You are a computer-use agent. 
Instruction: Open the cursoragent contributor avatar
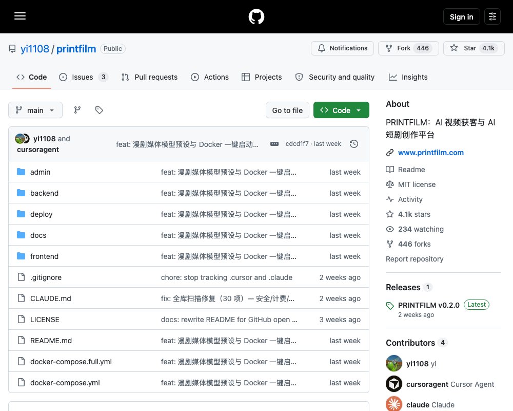tap(394, 384)
